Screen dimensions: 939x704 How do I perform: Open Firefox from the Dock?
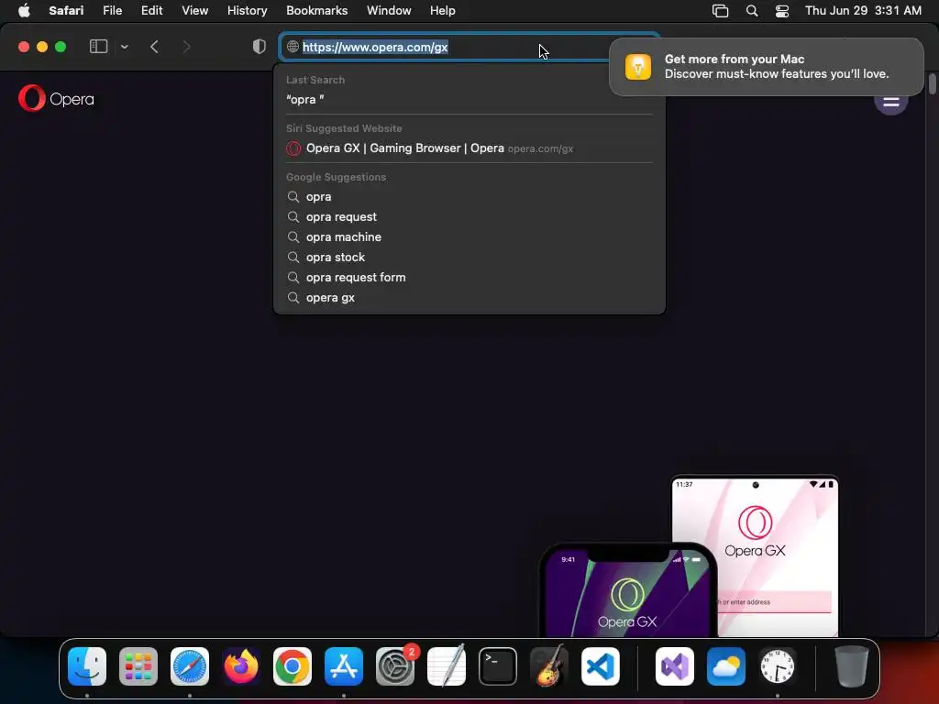241,666
